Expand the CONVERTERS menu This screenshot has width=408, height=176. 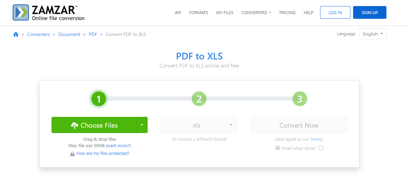256,13
